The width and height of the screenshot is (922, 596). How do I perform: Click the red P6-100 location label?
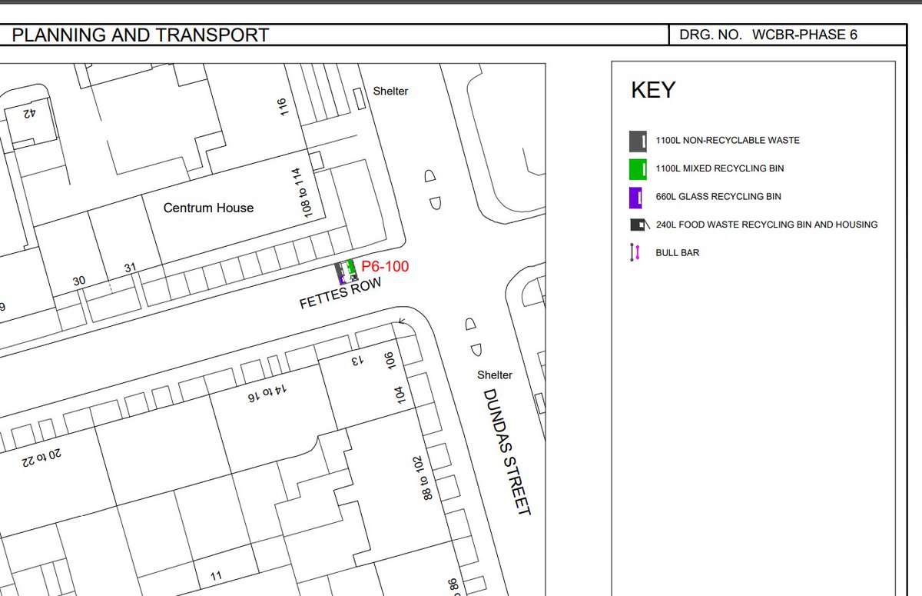[x=385, y=267]
